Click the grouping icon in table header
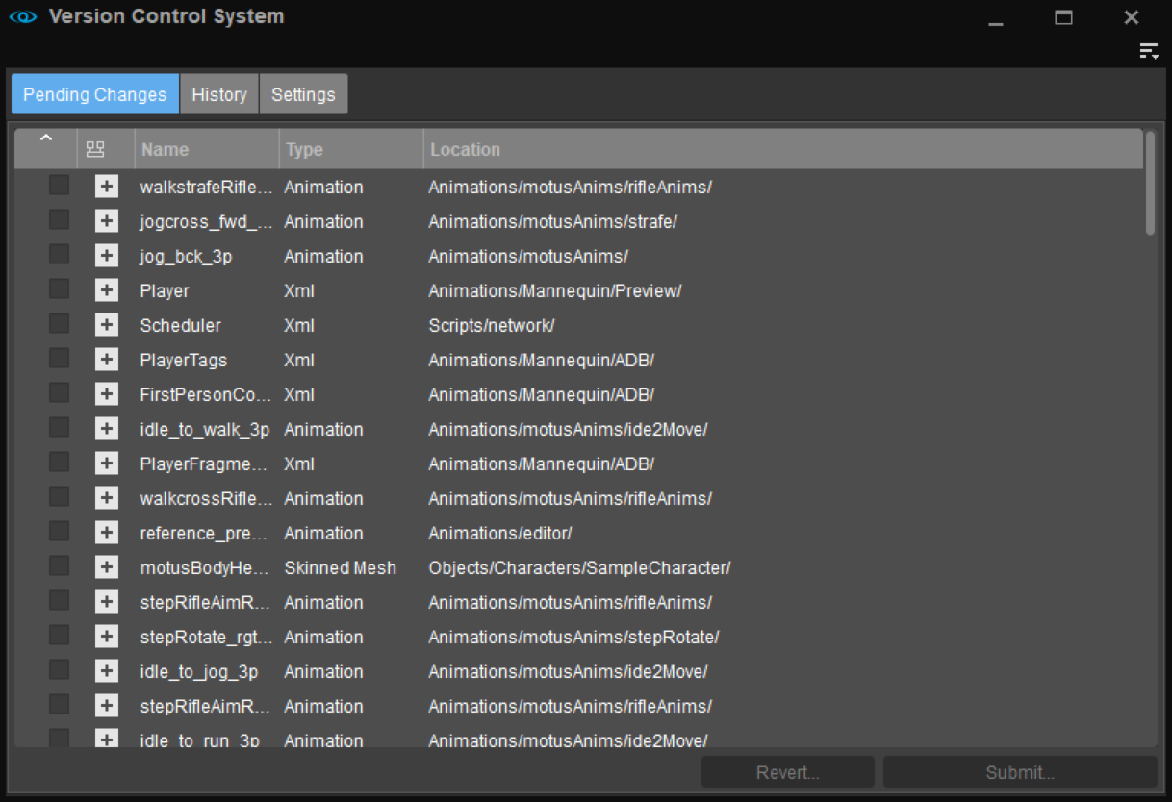The height and width of the screenshot is (802, 1172). tap(95, 150)
